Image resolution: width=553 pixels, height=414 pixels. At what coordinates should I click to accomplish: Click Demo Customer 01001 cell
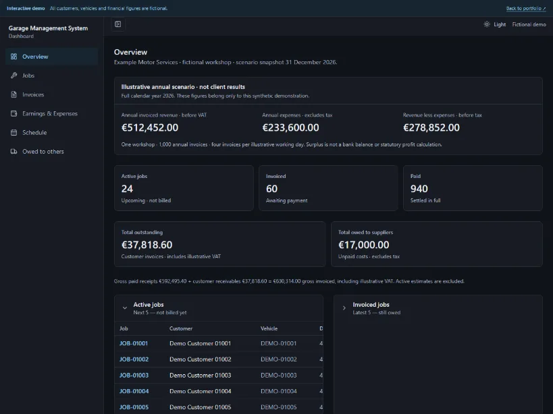[x=200, y=343]
